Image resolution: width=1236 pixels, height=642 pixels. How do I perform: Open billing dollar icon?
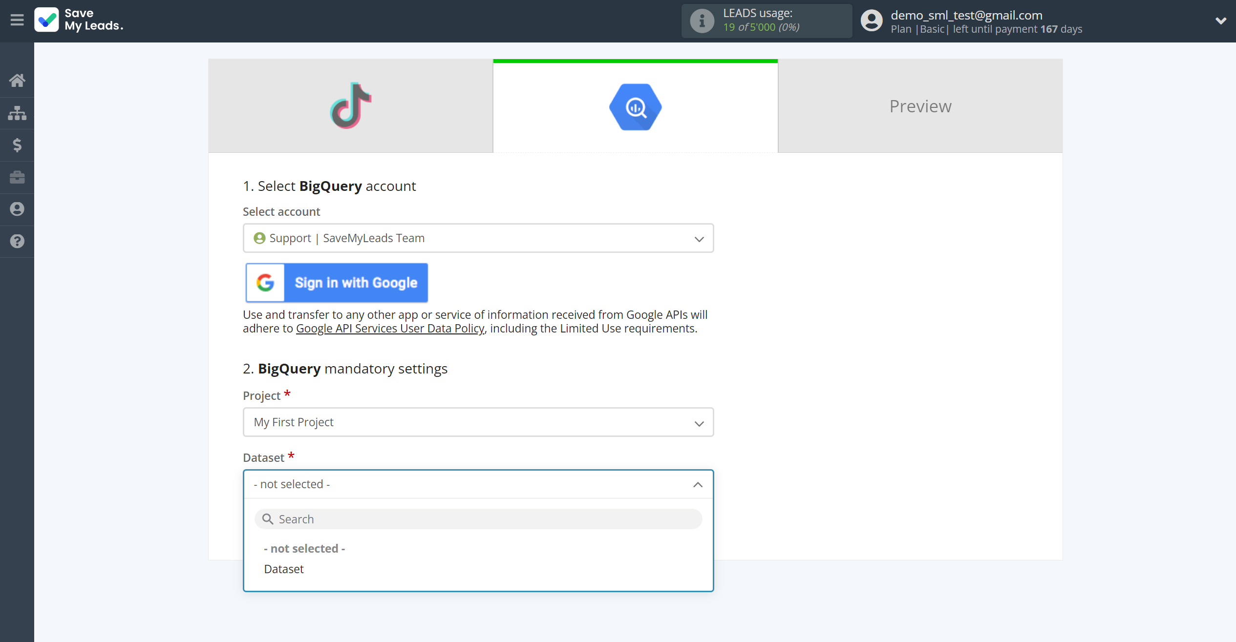(x=17, y=145)
